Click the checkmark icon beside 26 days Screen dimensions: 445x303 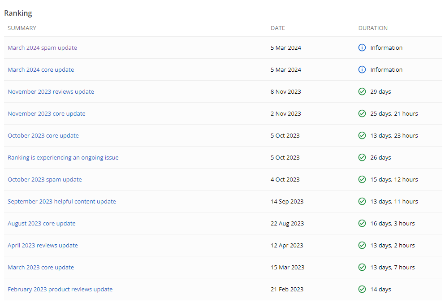[362, 157]
